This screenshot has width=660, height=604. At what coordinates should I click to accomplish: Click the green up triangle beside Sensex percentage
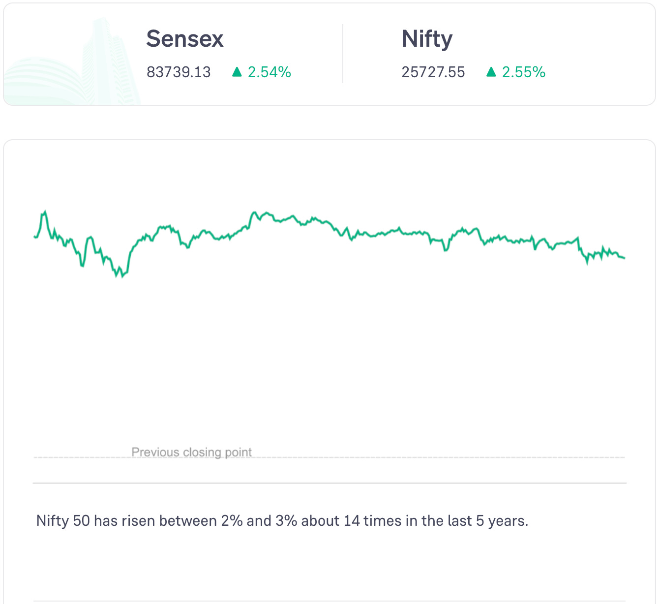point(237,72)
